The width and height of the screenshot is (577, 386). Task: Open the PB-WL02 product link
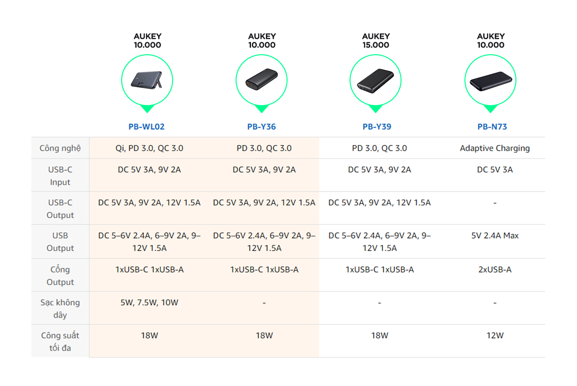[x=147, y=127]
